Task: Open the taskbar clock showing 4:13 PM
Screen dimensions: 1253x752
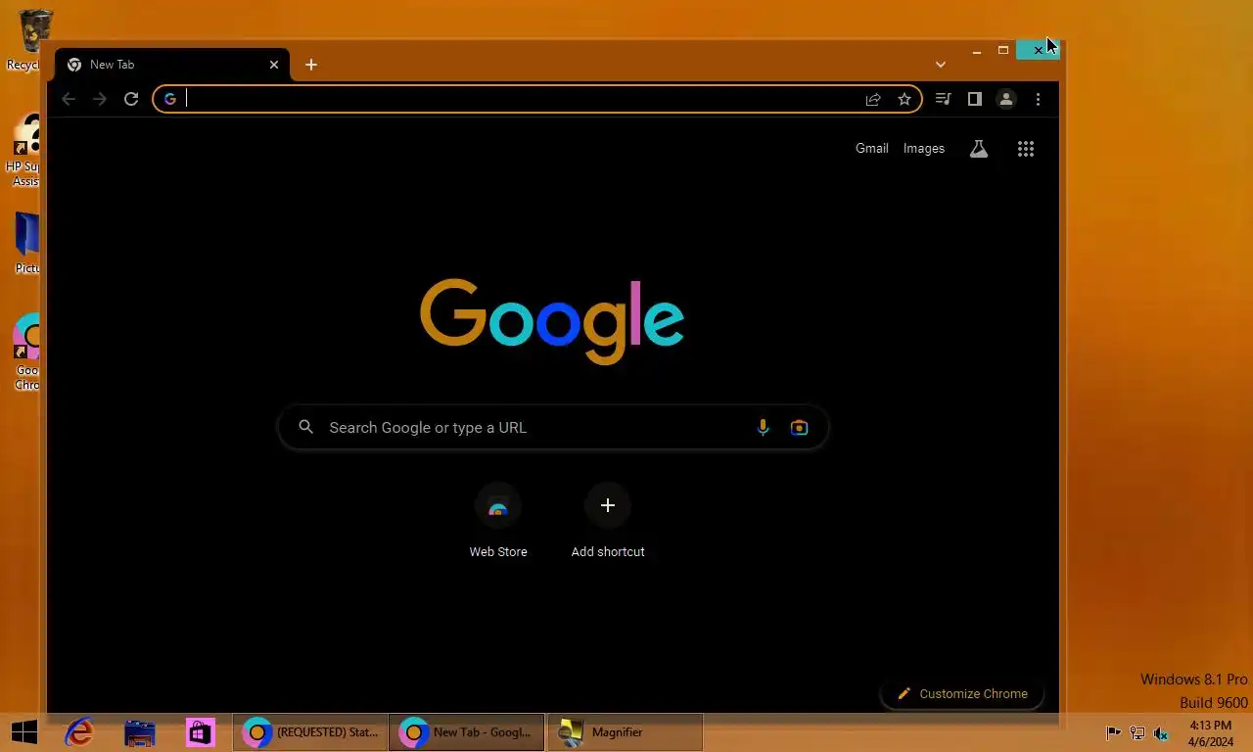Action: pyautogui.click(x=1211, y=732)
